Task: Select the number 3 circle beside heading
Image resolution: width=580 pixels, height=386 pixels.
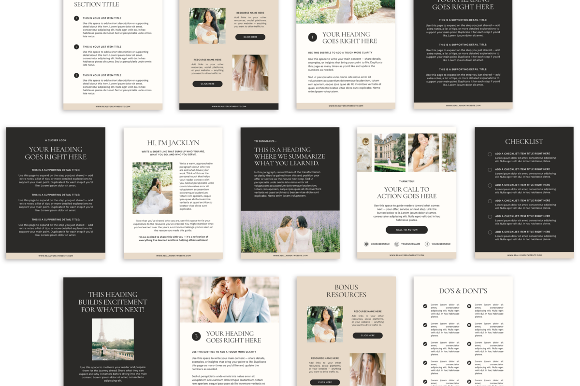Action: point(196,337)
